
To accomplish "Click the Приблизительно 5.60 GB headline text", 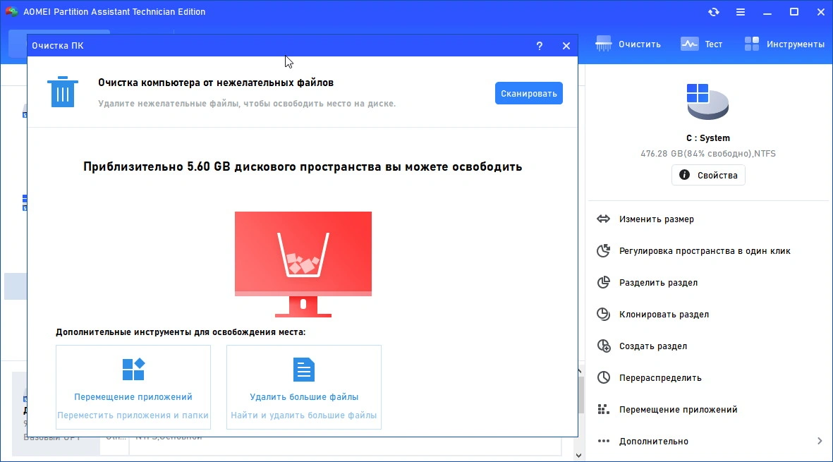I will pyautogui.click(x=303, y=166).
